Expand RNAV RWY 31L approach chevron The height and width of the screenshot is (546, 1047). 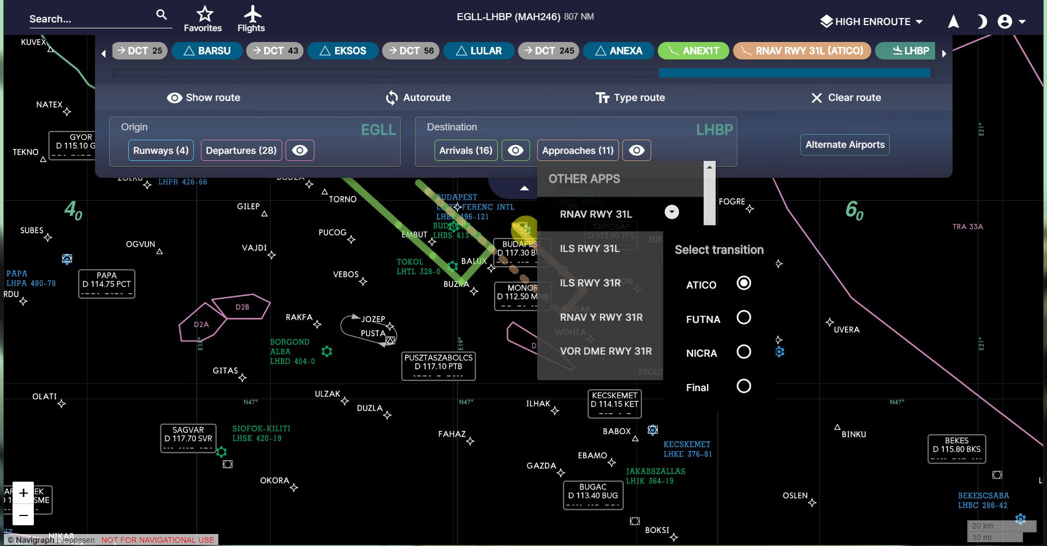[x=672, y=212]
